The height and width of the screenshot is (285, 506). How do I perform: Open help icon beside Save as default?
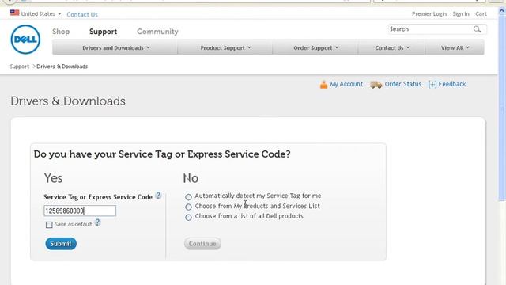pos(97,222)
